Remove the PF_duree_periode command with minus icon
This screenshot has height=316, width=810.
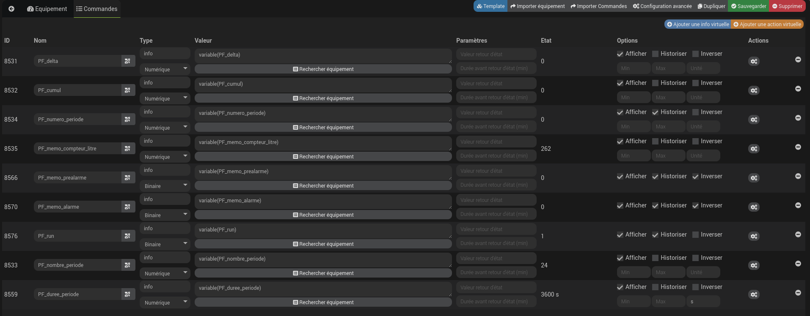point(798,293)
